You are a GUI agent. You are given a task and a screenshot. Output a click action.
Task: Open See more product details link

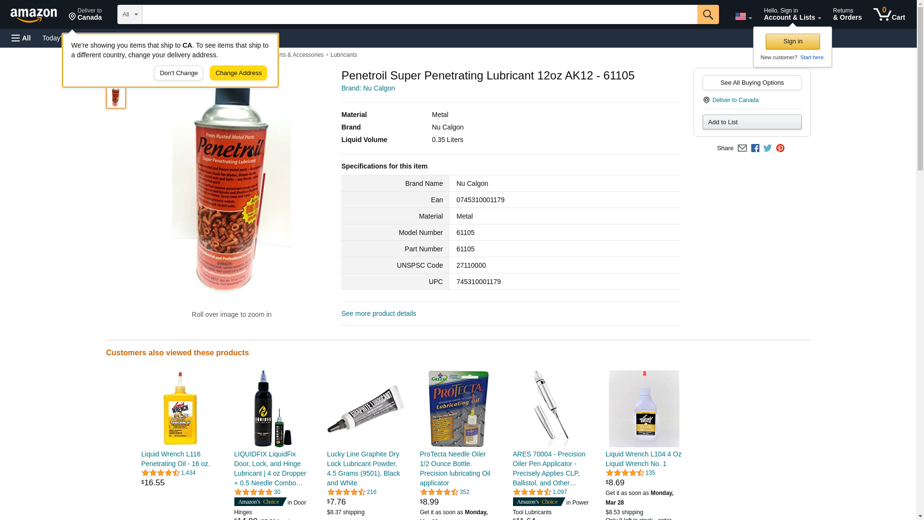[379, 313]
